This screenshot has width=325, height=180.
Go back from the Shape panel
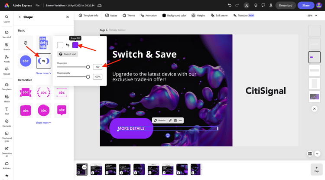click(x=19, y=17)
